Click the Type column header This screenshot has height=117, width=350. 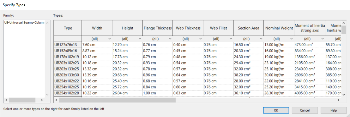[68, 28]
